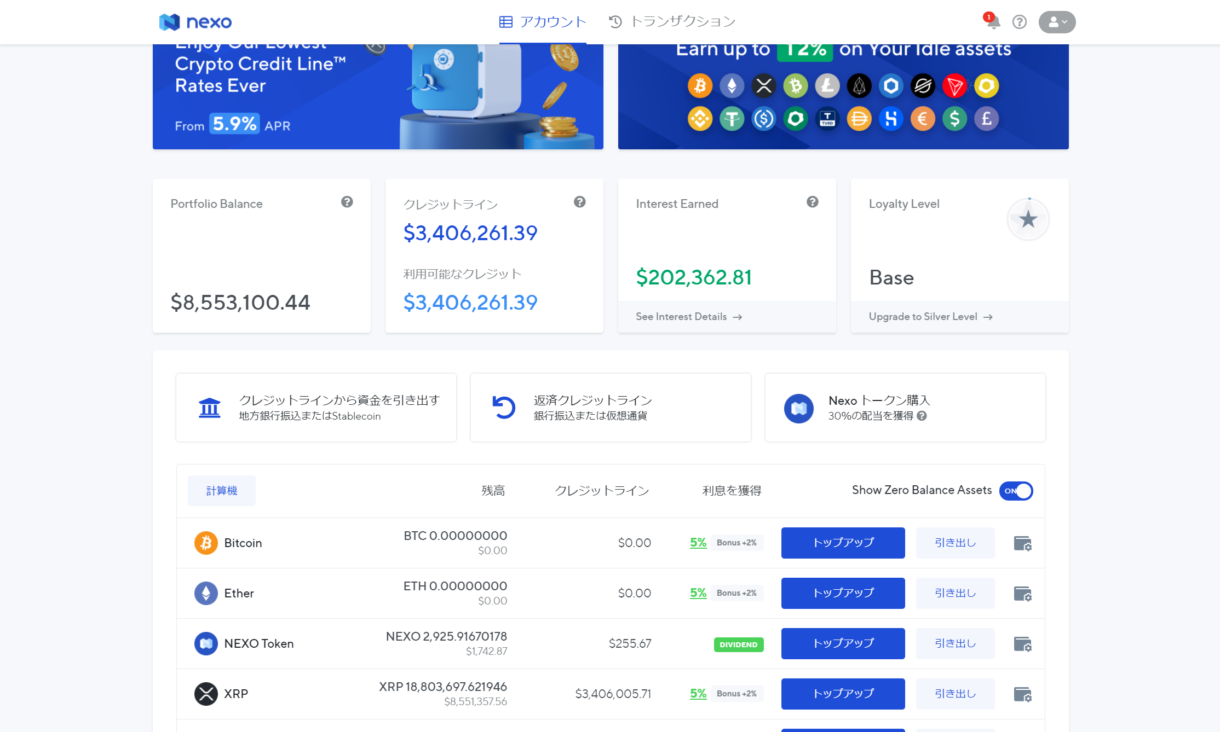
Task: Open Nexo トークン購入 card
Action: (x=905, y=408)
